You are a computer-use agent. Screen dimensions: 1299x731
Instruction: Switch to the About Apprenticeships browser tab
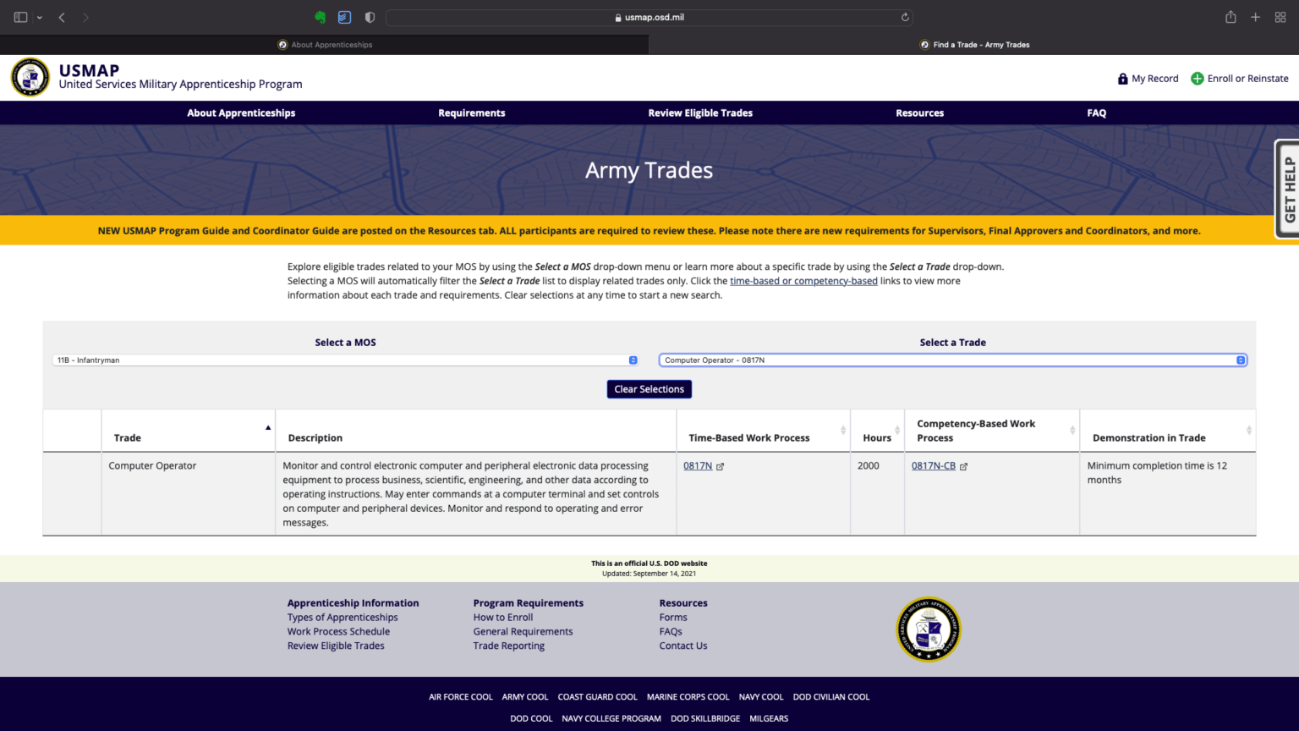click(x=325, y=44)
